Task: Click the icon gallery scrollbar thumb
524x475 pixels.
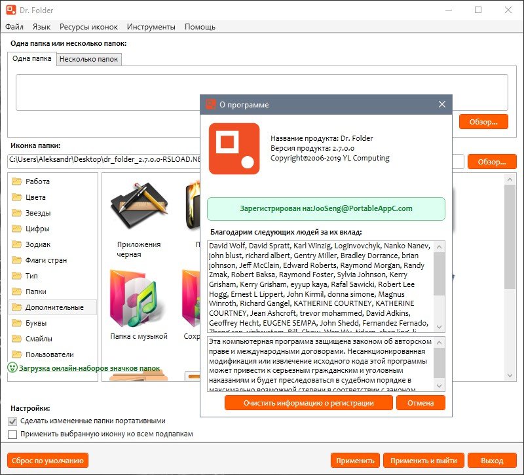Action: (510, 237)
